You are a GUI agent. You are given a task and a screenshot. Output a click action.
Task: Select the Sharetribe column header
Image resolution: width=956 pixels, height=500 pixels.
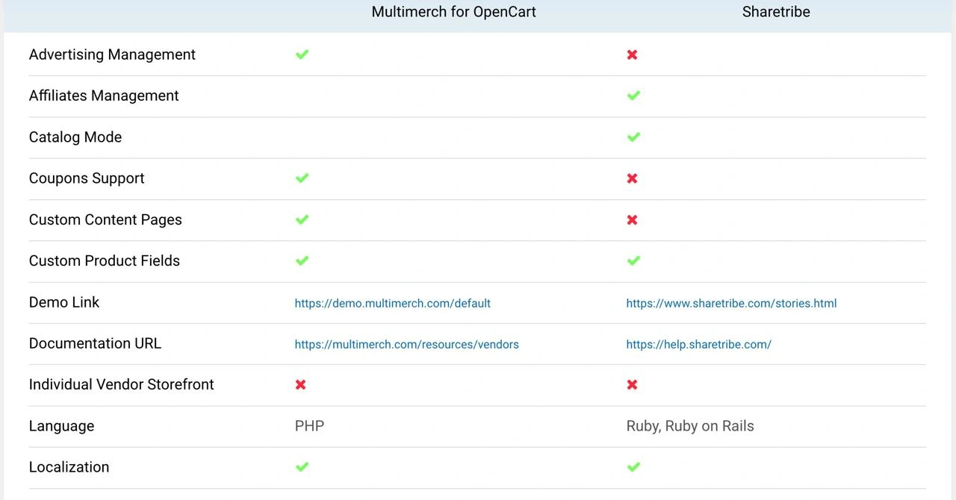(775, 11)
